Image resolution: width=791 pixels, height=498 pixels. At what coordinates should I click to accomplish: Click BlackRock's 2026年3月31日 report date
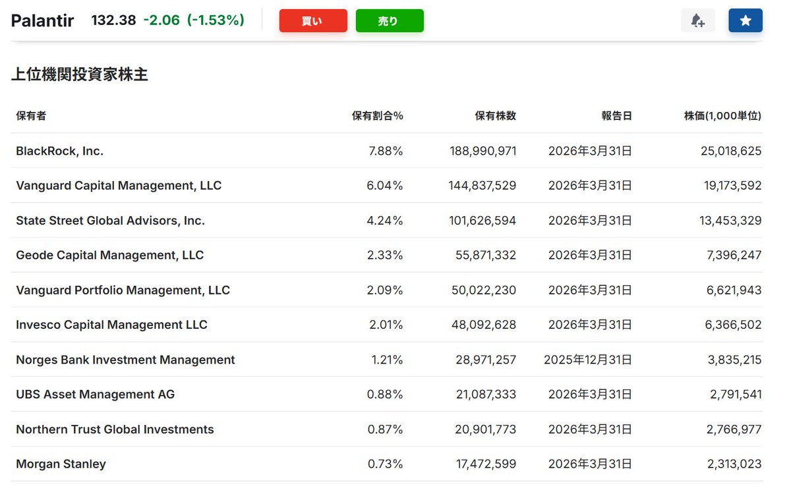(x=590, y=151)
